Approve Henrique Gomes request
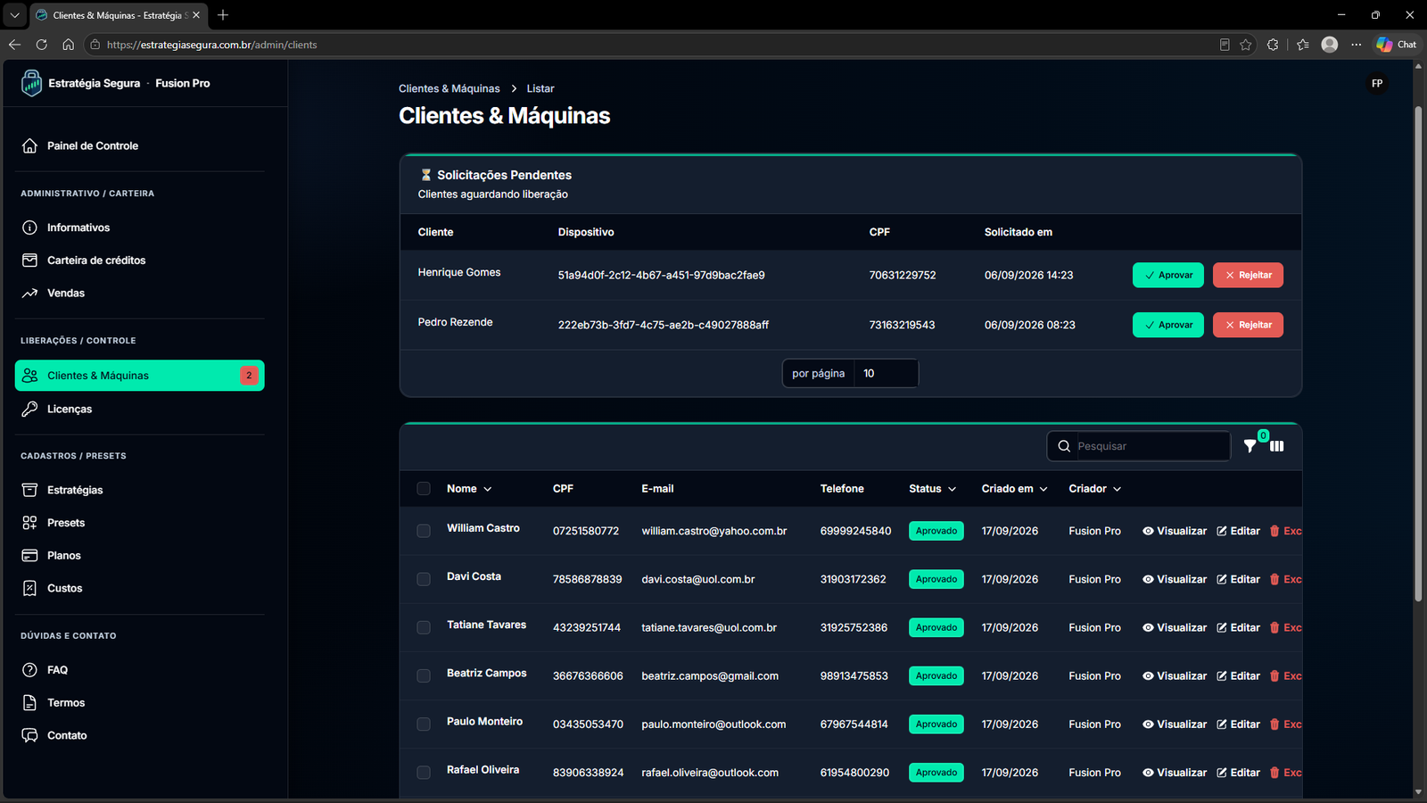1427x803 pixels. [x=1168, y=275]
